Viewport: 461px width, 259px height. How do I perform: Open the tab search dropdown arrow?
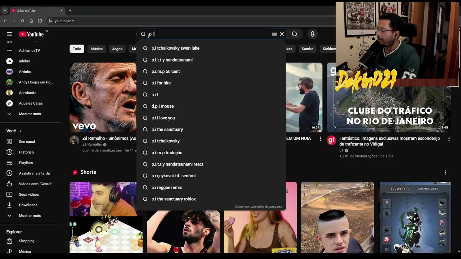[x=5, y=11]
